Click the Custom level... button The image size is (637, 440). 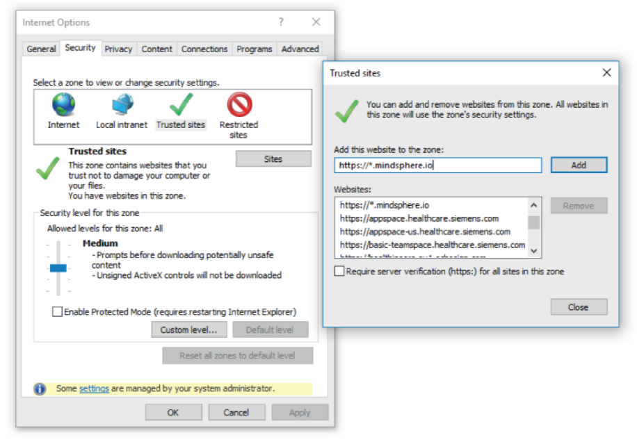point(189,330)
